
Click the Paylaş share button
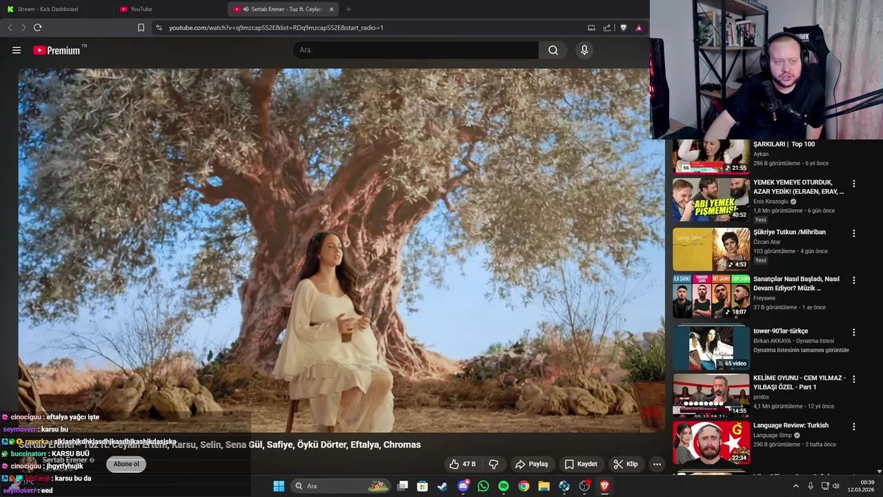point(532,464)
